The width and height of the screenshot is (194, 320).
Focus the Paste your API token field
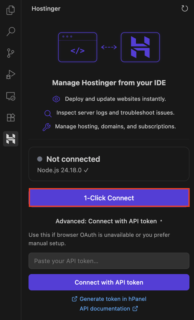point(109,261)
